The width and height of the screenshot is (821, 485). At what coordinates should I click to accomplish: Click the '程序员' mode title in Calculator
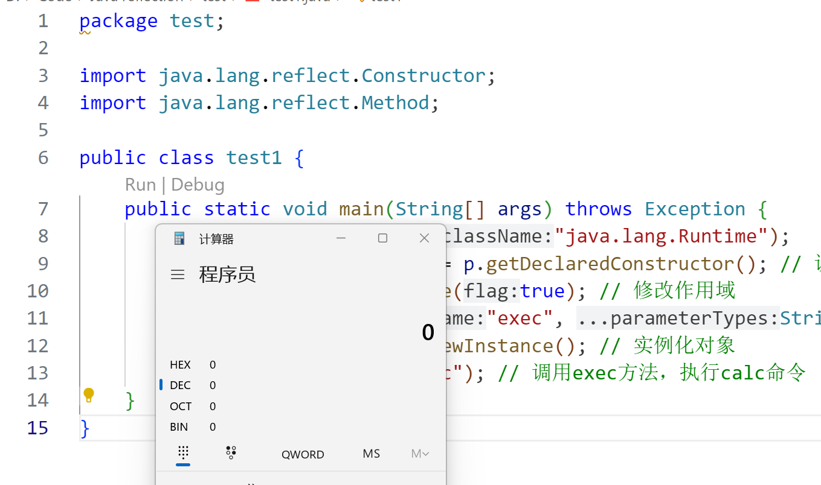pyautogui.click(x=227, y=275)
